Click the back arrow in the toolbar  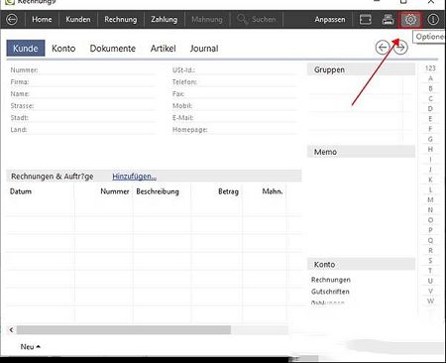tap(12, 20)
